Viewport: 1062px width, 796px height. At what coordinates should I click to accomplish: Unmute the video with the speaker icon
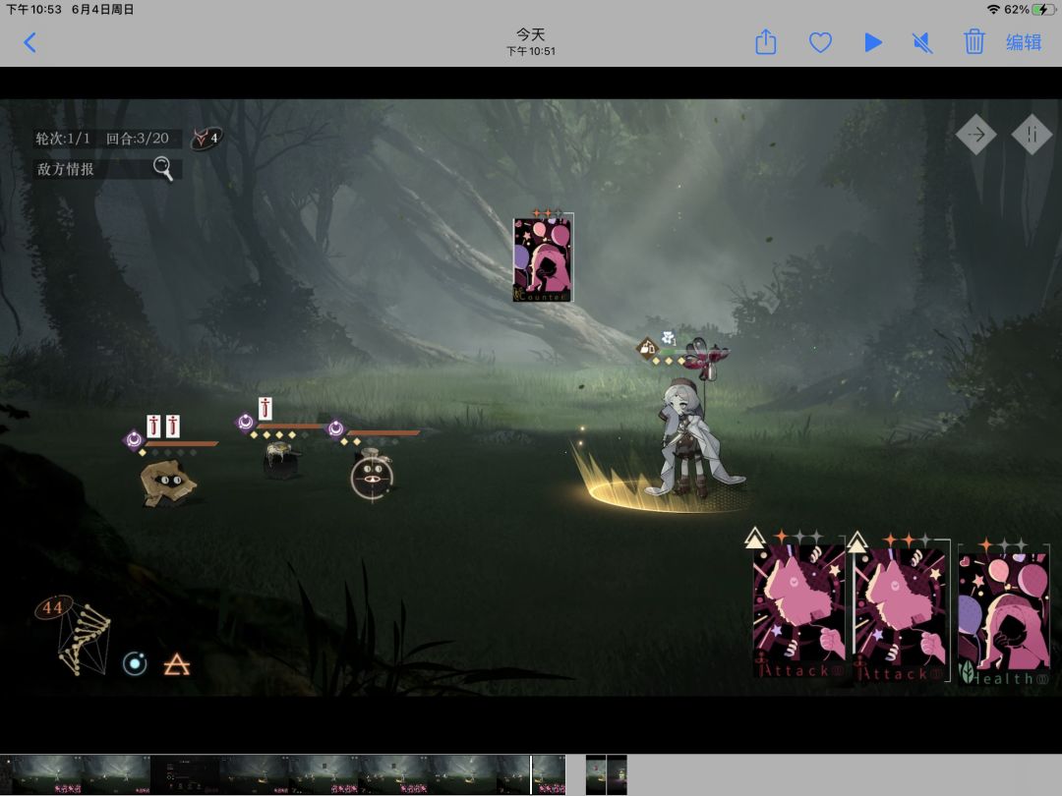coord(922,43)
